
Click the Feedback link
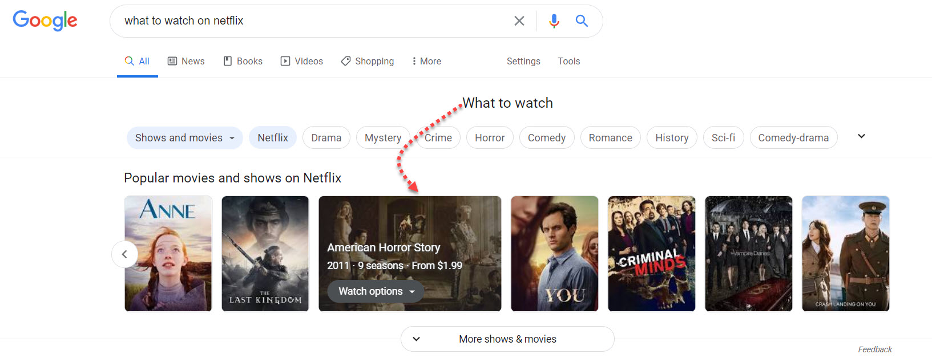point(874,349)
